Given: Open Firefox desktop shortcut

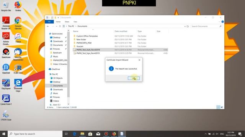Looking at the screenshot, I should 18,6.
